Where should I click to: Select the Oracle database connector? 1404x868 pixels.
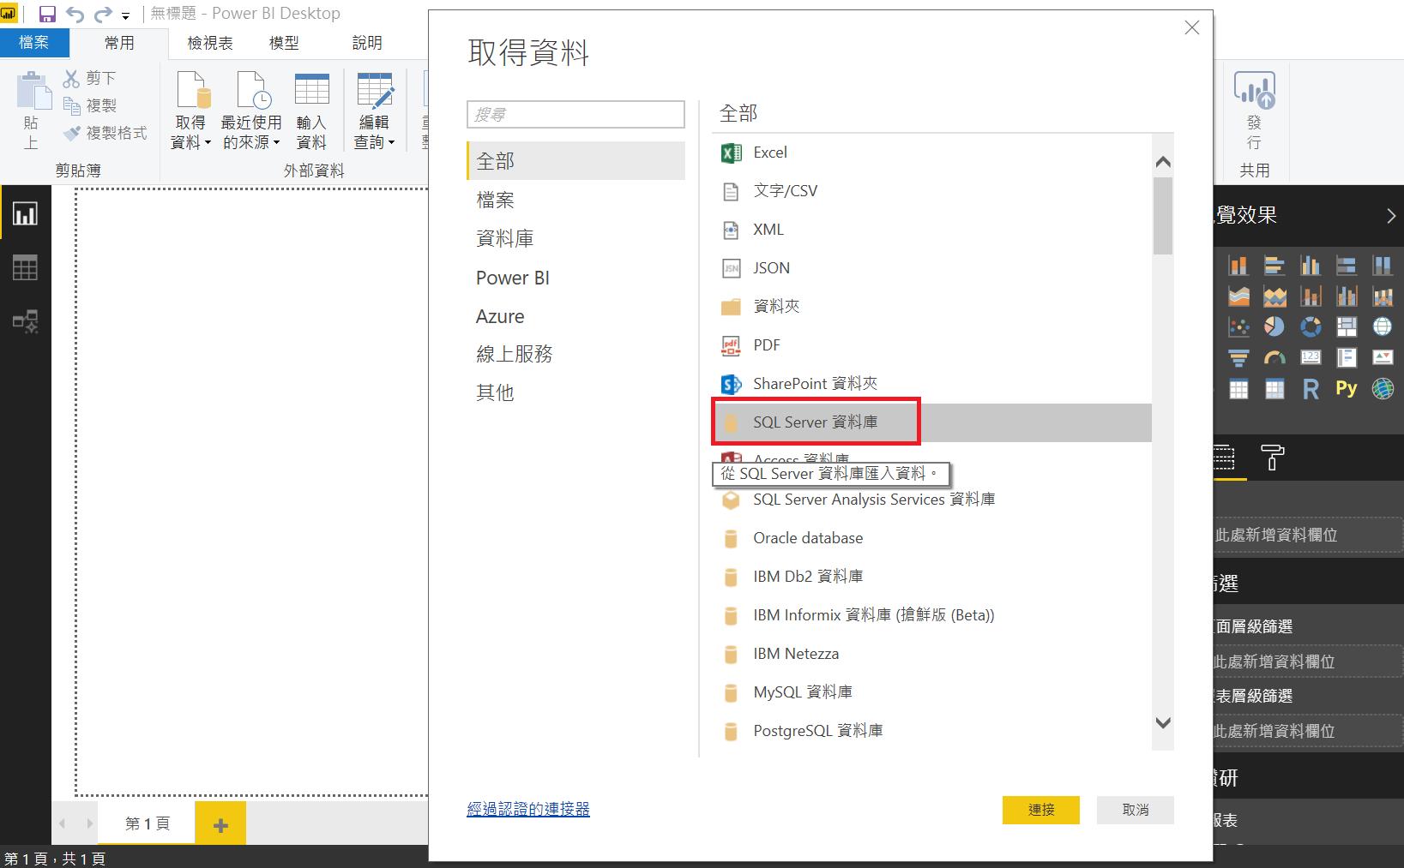931,538
